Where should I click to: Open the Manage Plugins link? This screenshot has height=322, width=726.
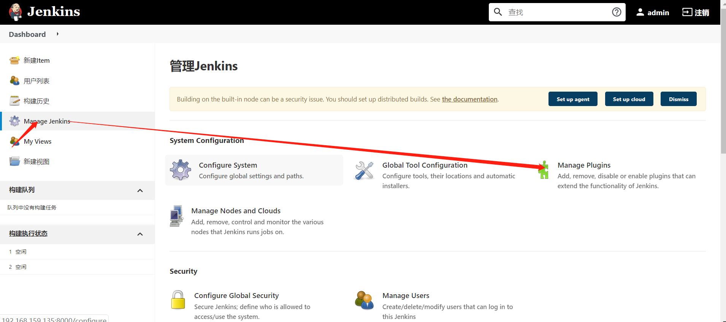(584, 165)
